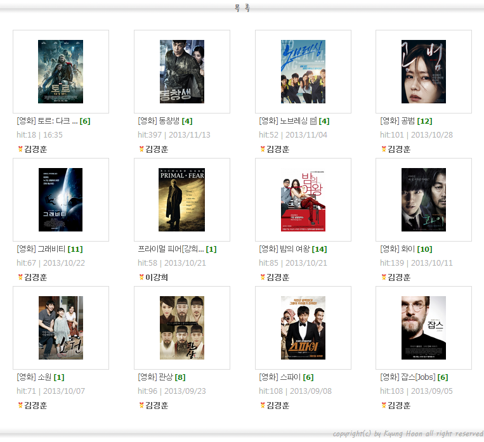View the [4] comments on 동창생 post
This screenshot has width=484, height=442.
pos(187,121)
